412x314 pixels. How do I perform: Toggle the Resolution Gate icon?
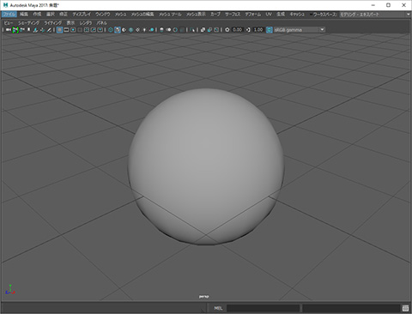pyautogui.click(x=73, y=30)
